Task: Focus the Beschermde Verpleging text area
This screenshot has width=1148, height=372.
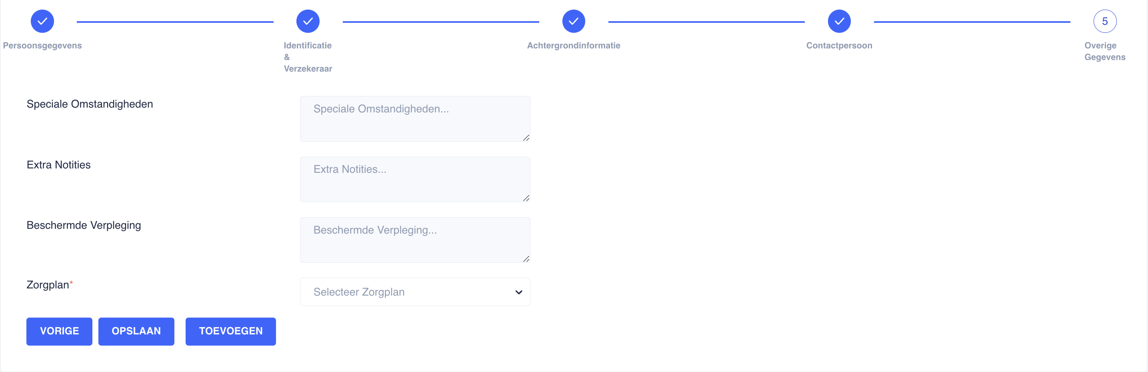Action: point(414,240)
